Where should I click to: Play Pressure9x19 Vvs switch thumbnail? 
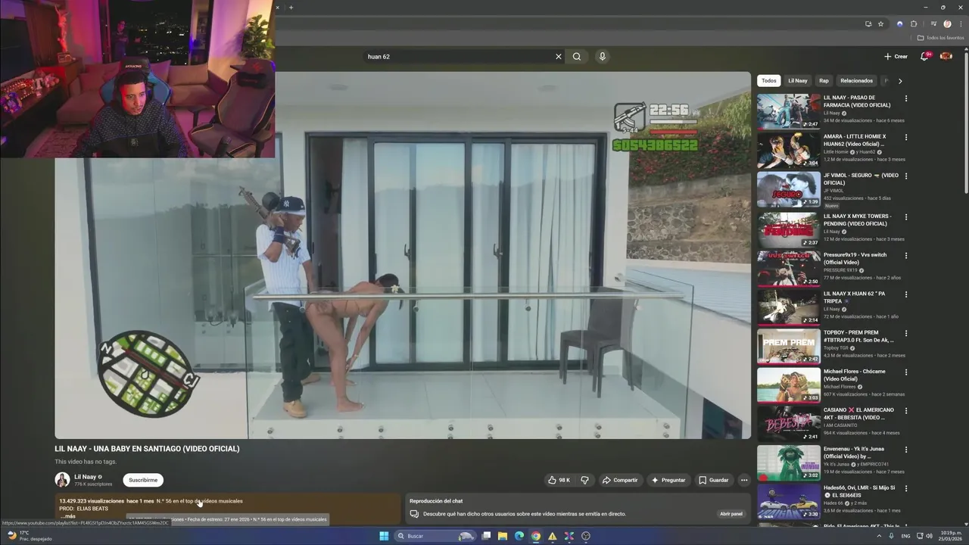[x=789, y=268]
